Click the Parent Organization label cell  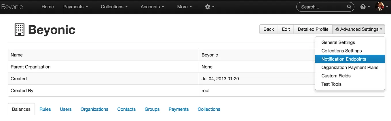[x=103, y=67]
